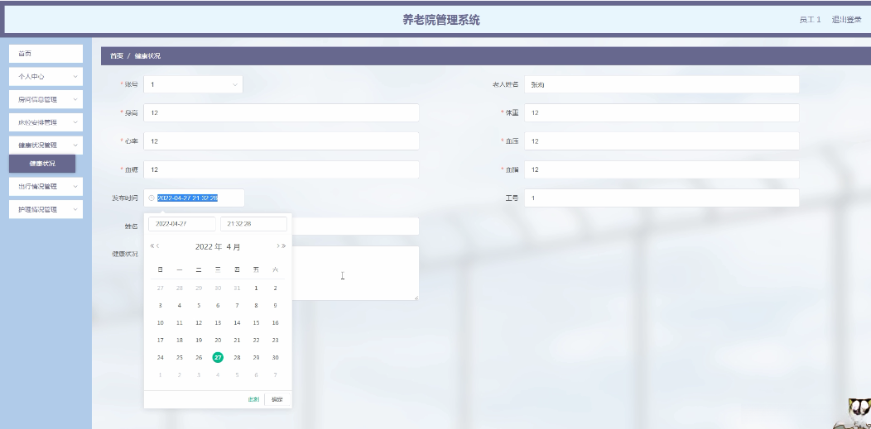The width and height of the screenshot is (871, 429).
Task: Select April 13 in the calendar
Action: [218, 322]
